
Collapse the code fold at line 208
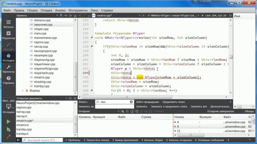92,90
